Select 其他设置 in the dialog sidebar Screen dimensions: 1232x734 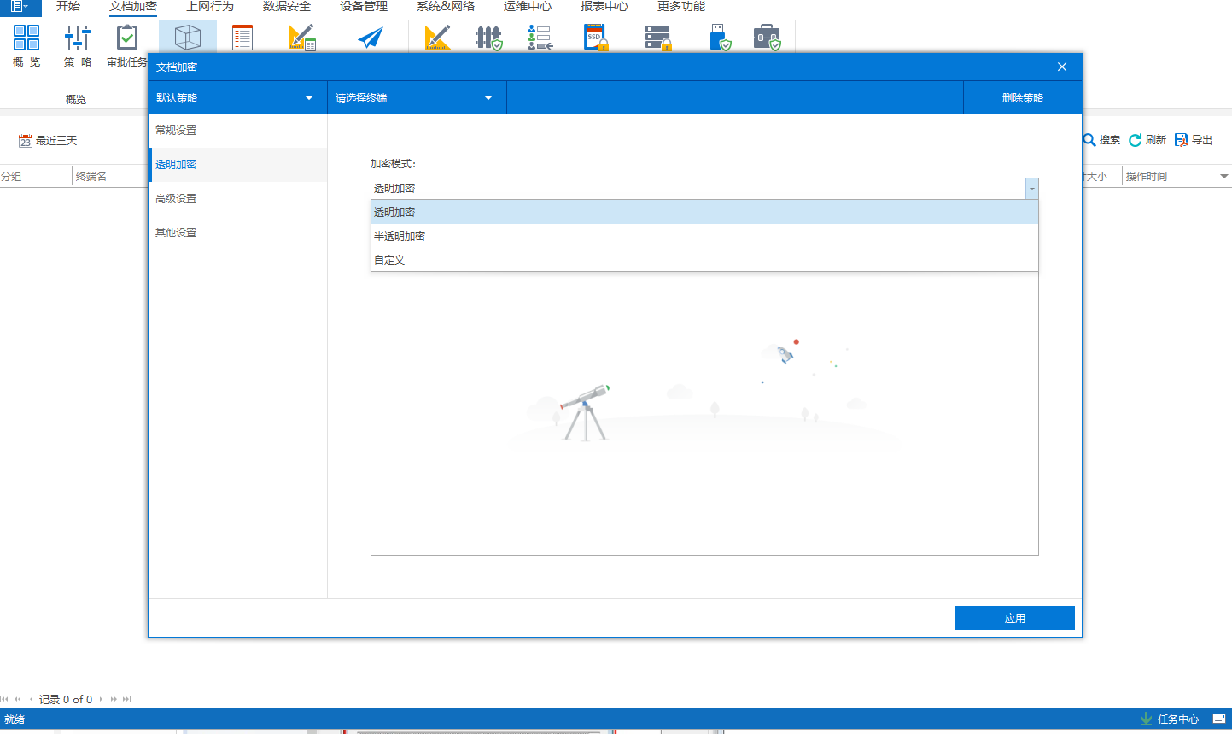pos(237,233)
